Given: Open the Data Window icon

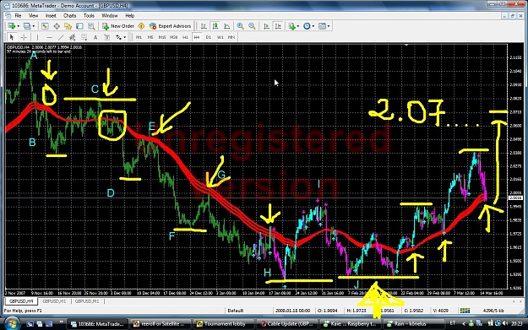Looking at the screenshot, I should 57,26.
